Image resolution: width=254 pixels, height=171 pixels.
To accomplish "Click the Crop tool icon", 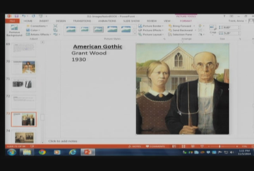I will click(x=213, y=27).
